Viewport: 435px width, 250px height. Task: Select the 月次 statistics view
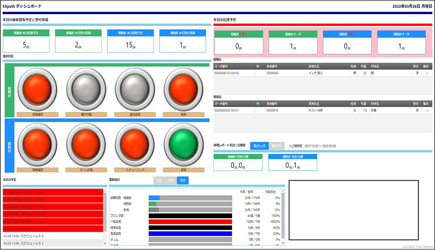(x=171, y=180)
